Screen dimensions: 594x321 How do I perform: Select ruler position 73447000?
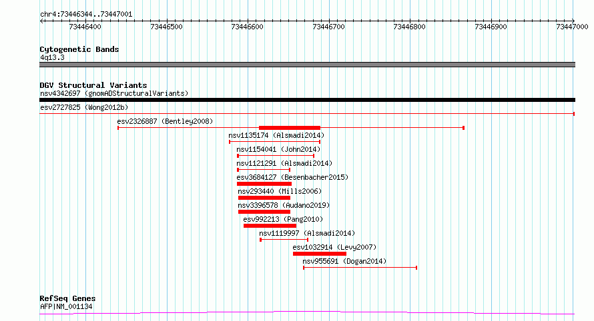572,27
